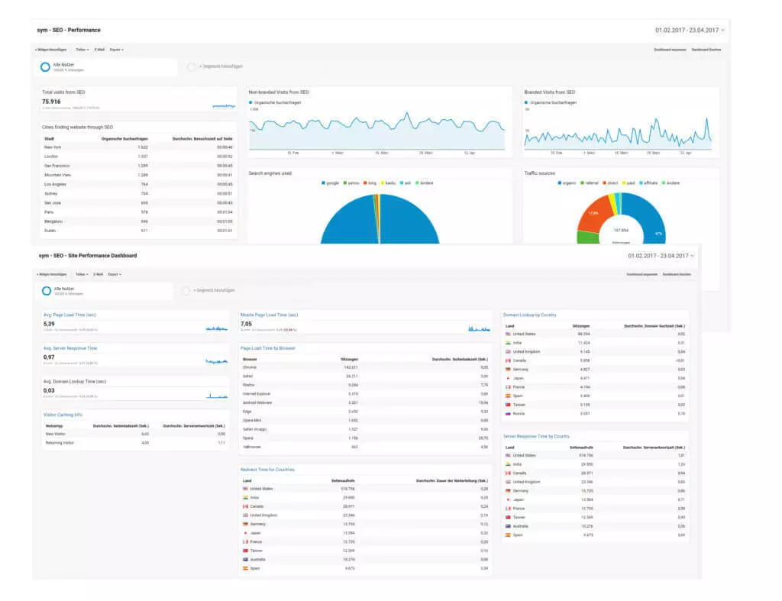Open Avg. Page Load Time (sec) widget link
The image size is (782, 601).
(x=69, y=315)
